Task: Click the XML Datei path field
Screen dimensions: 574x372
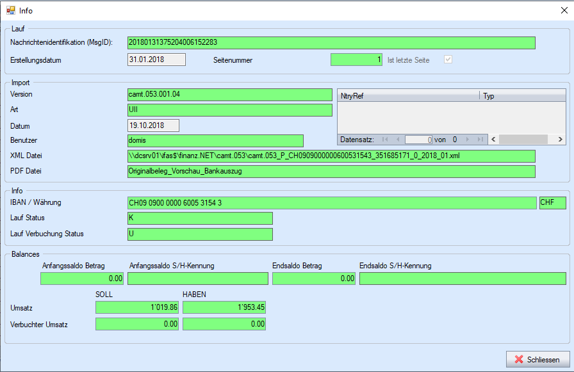Action: [331, 156]
